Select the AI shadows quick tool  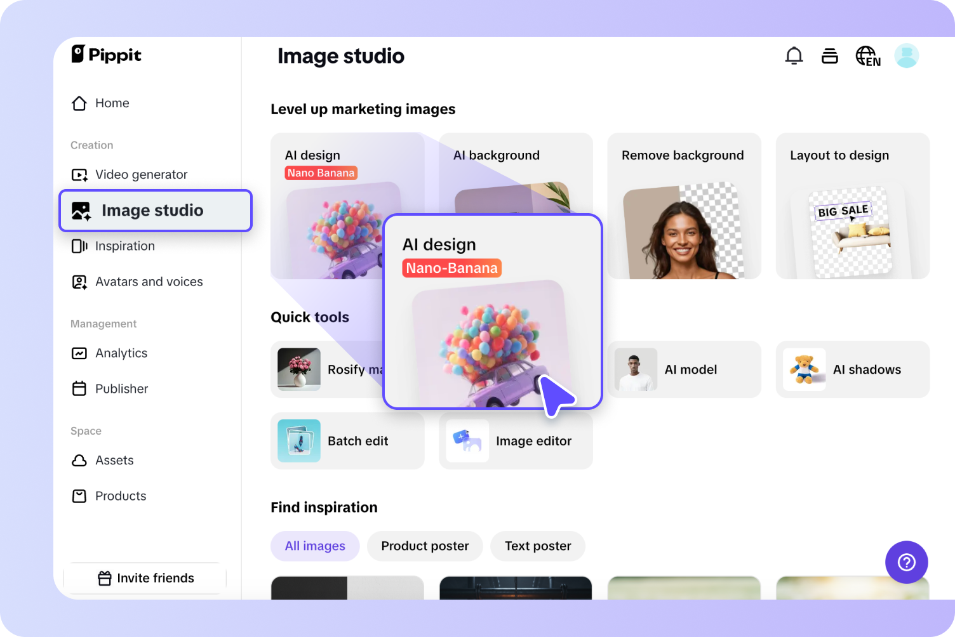click(x=852, y=369)
